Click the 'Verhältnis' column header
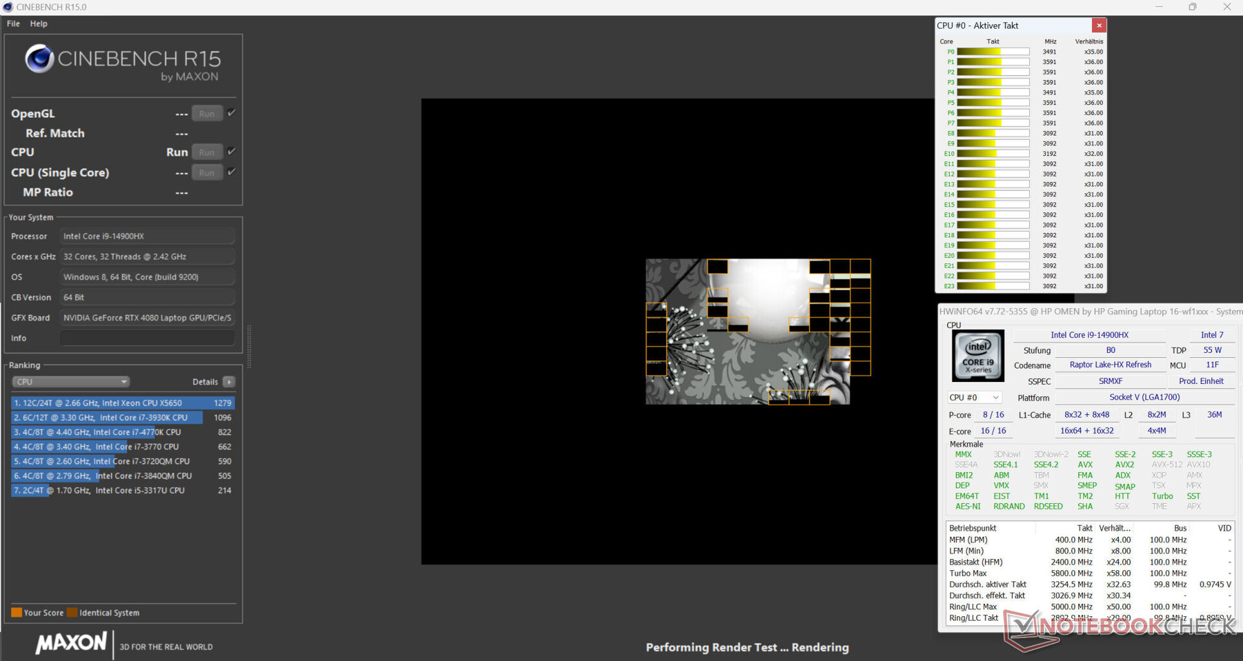This screenshot has width=1243, height=661. pyautogui.click(x=1089, y=41)
